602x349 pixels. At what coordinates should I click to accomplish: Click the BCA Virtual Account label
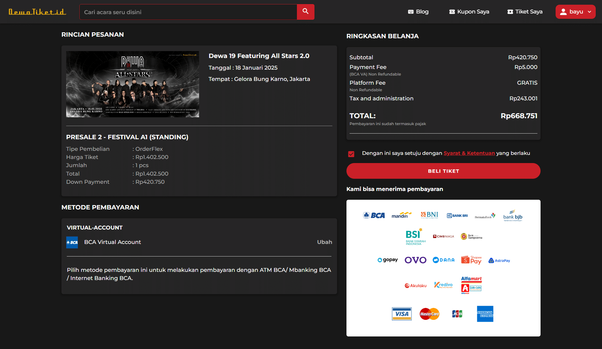[x=113, y=242]
